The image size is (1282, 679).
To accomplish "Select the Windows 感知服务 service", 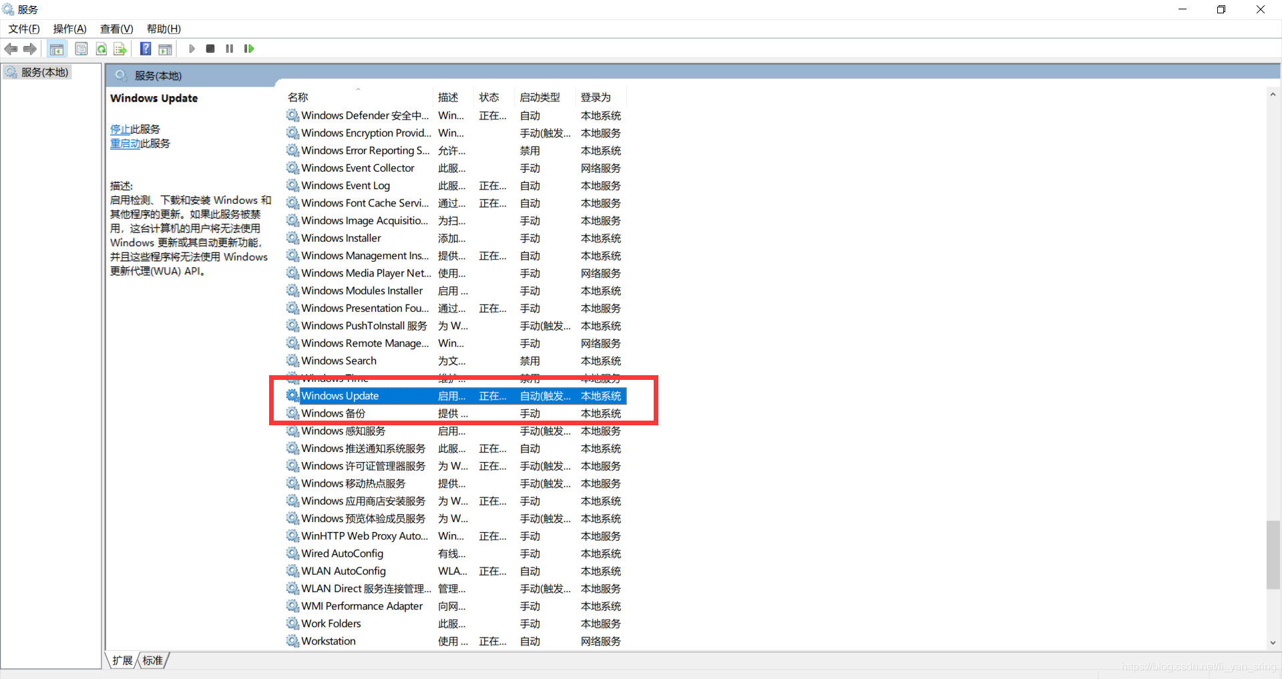I will coord(456,431).
